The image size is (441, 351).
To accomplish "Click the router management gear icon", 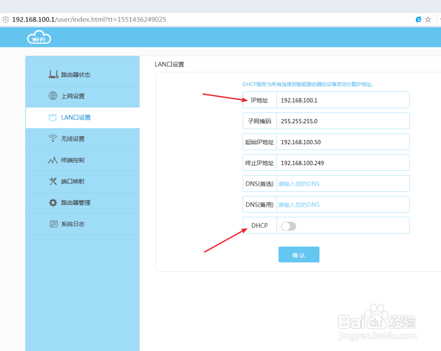I will (53, 203).
